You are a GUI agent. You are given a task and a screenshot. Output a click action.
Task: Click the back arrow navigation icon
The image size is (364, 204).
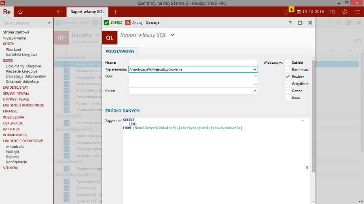pos(60,12)
